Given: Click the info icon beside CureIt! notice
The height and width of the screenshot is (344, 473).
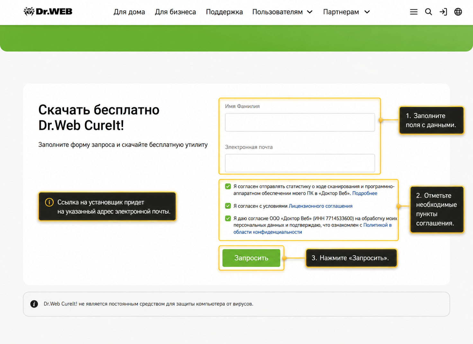Looking at the screenshot, I should pos(34,304).
